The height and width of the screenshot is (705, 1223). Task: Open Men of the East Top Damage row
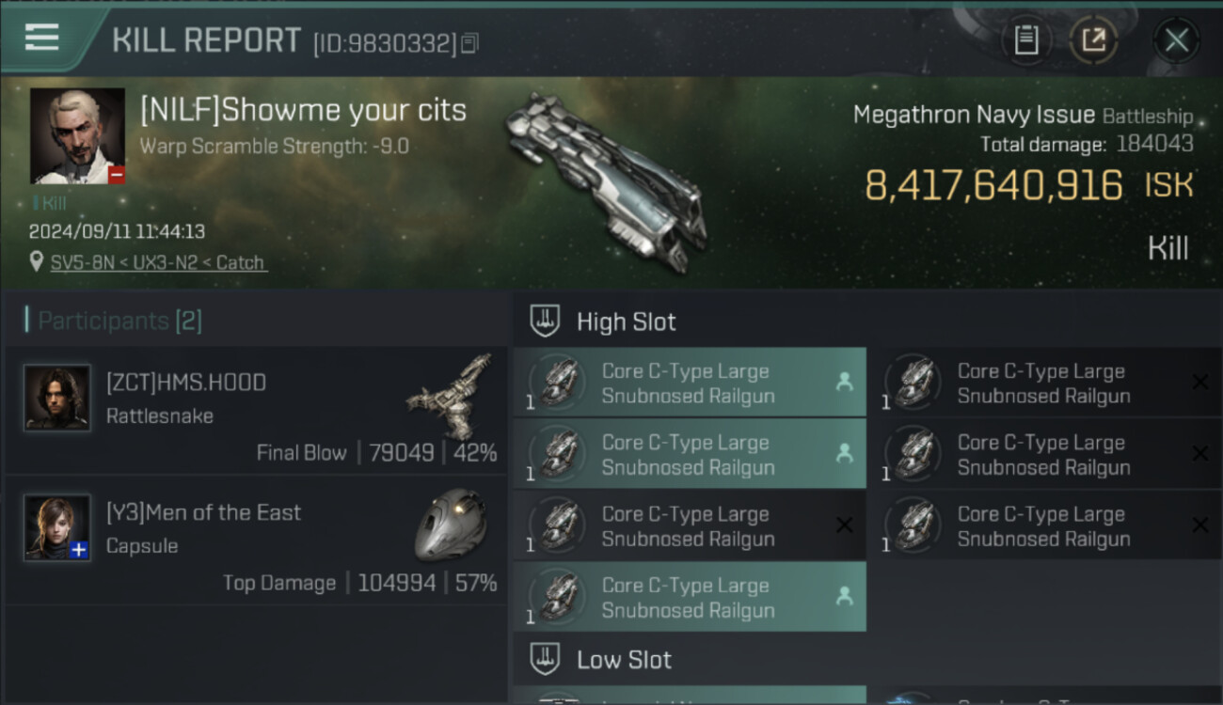tap(256, 540)
